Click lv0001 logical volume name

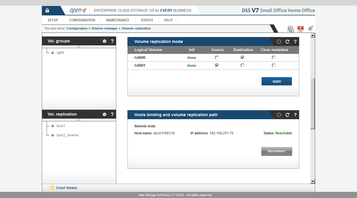(x=140, y=65)
